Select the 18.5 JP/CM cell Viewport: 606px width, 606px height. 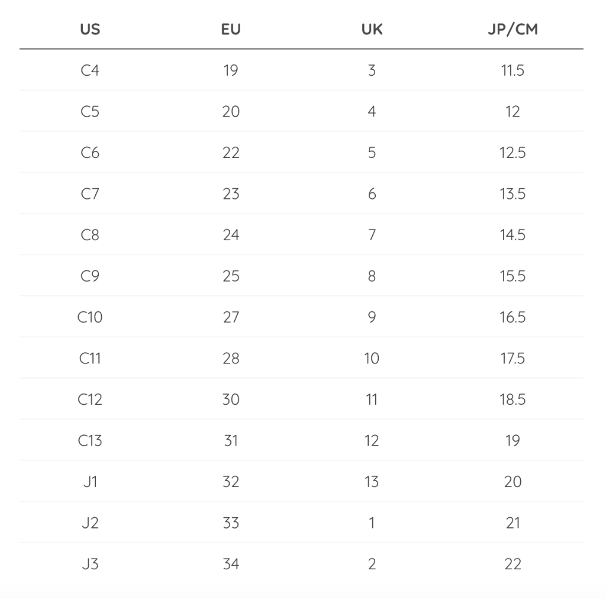pos(512,399)
